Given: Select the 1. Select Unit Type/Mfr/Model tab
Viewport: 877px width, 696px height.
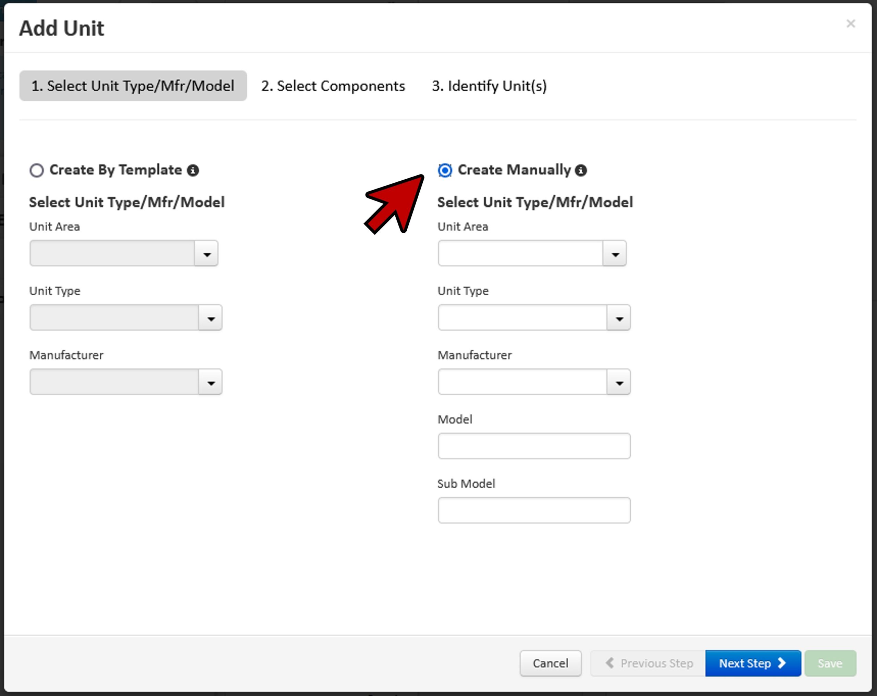Looking at the screenshot, I should [x=133, y=86].
